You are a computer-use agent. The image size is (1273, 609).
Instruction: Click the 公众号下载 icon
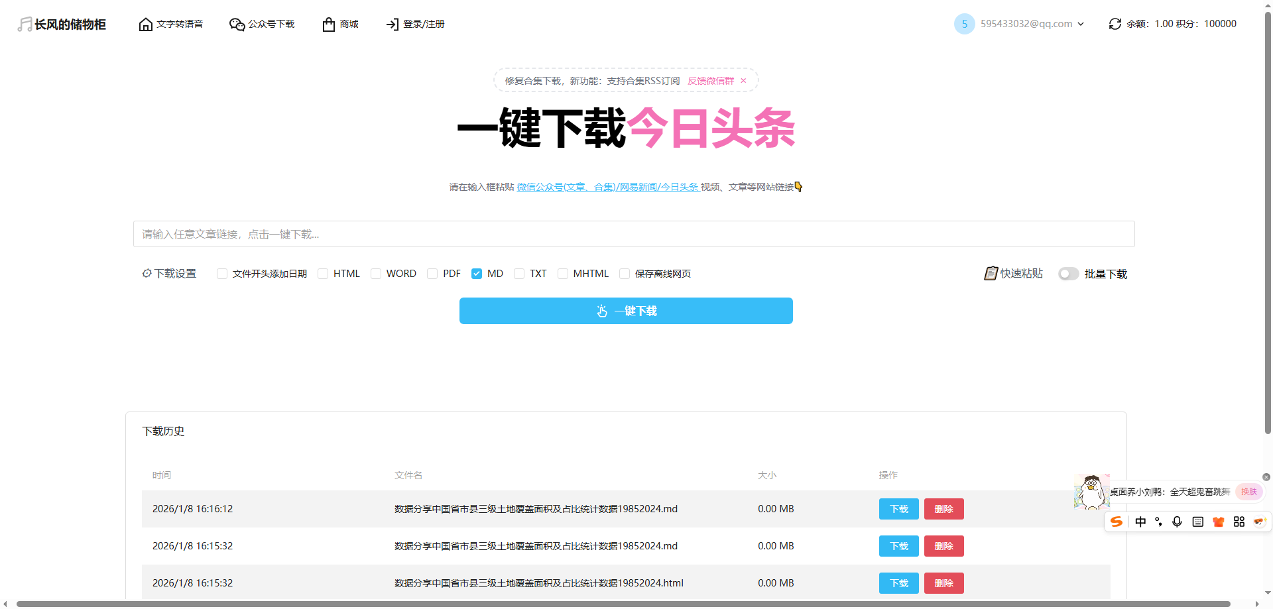tap(236, 23)
